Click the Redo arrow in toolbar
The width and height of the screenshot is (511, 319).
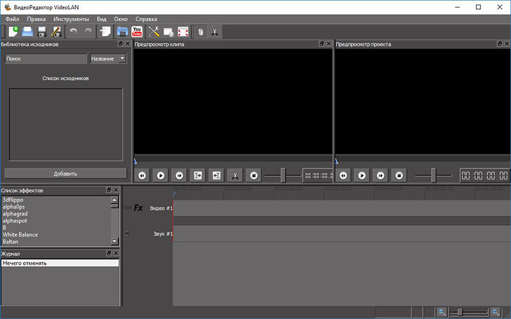click(x=88, y=31)
